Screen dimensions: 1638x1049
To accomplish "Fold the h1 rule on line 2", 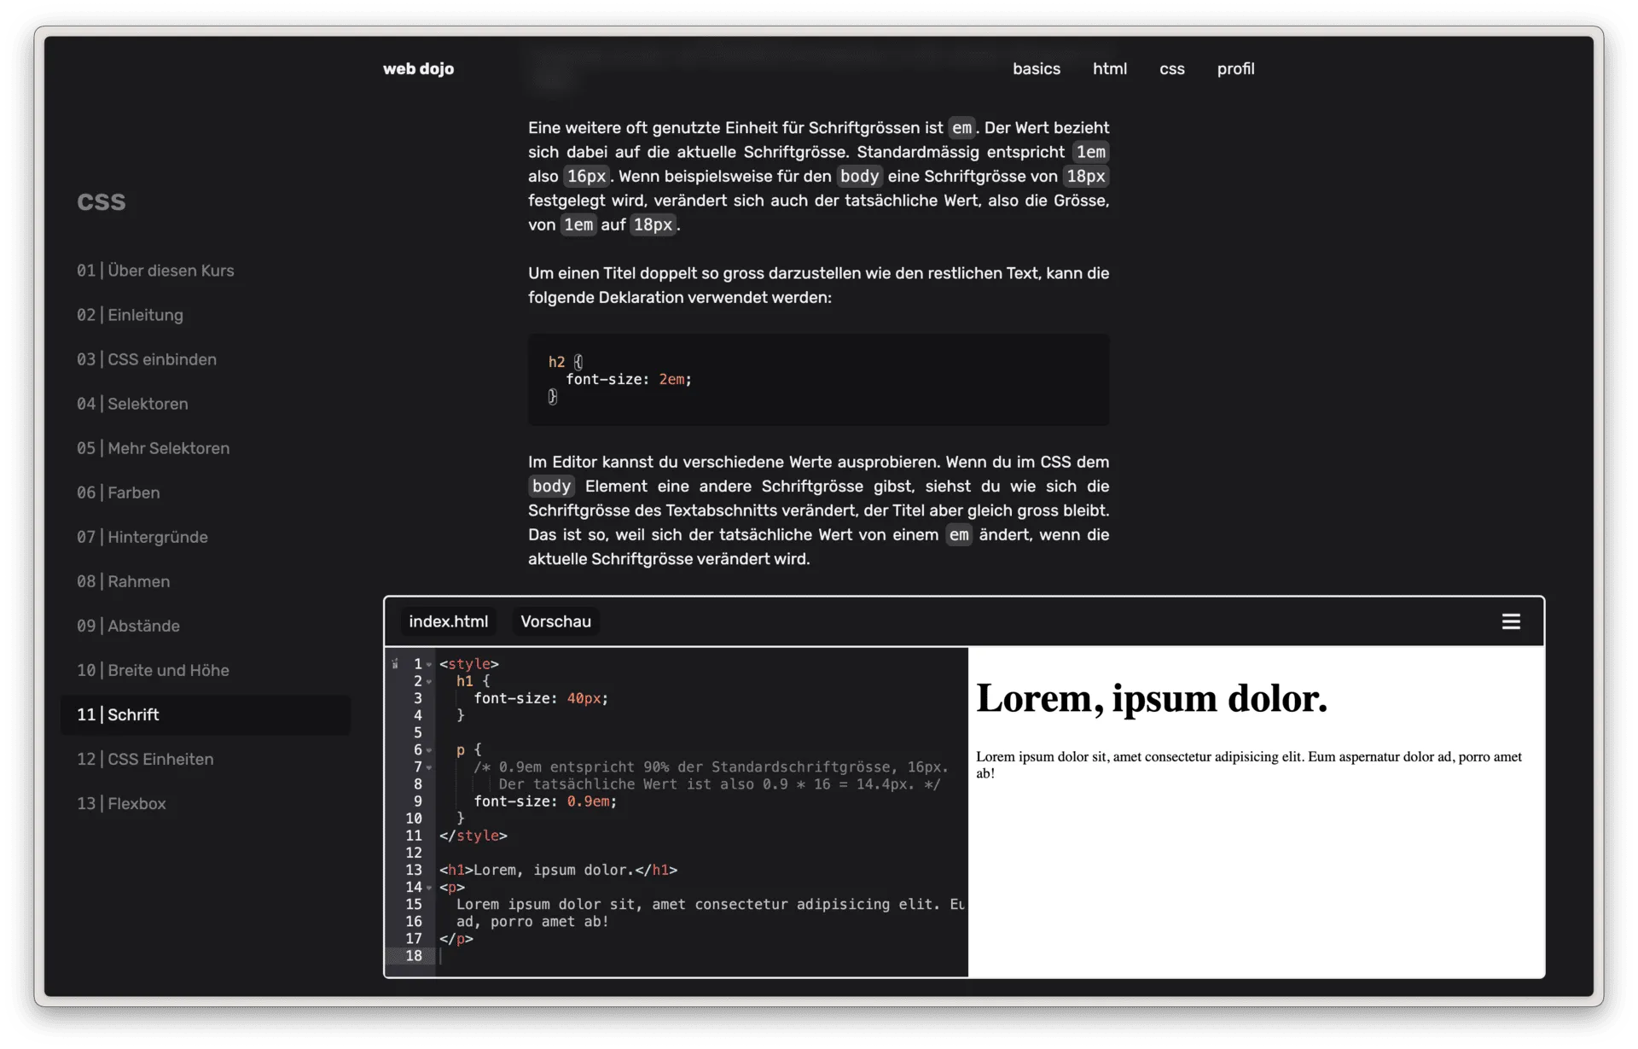I will point(429,681).
